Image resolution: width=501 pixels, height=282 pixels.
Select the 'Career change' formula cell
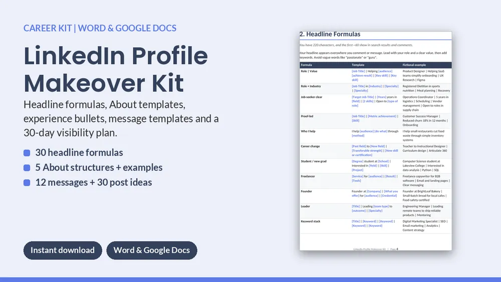pyautogui.click(x=310, y=147)
